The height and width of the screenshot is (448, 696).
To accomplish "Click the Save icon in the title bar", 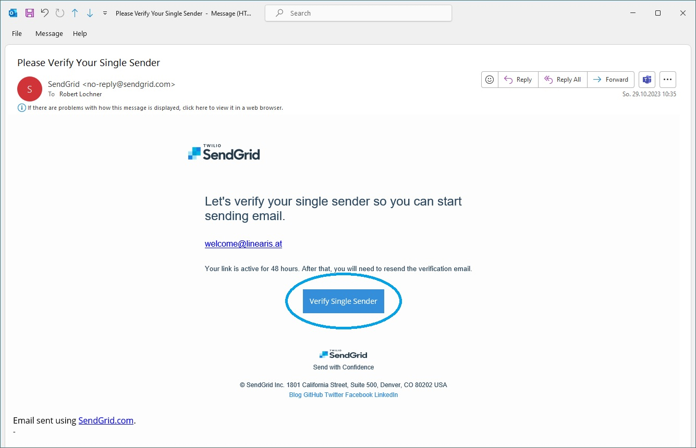I will pyautogui.click(x=30, y=13).
